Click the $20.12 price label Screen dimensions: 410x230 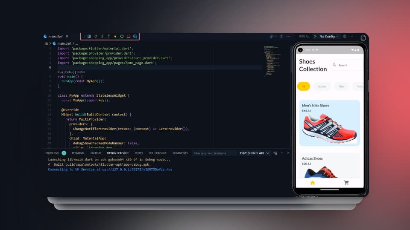click(307, 164)
